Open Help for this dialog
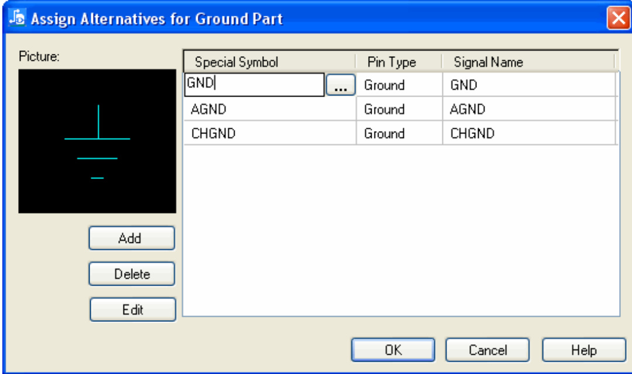 tap(583, 350)
